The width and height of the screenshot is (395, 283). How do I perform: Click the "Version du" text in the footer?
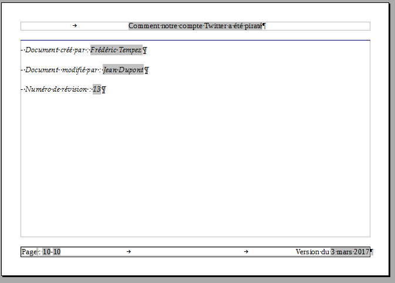[x=312, y=252]
